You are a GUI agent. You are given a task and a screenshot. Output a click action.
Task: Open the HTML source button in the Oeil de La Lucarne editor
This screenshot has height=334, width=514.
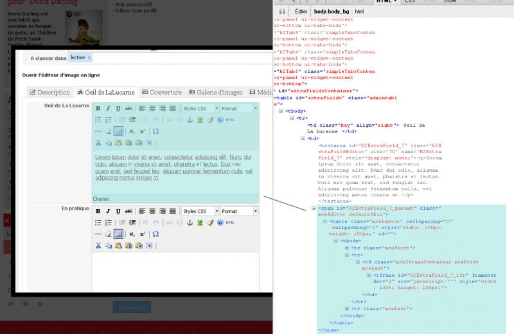[230, 120]
